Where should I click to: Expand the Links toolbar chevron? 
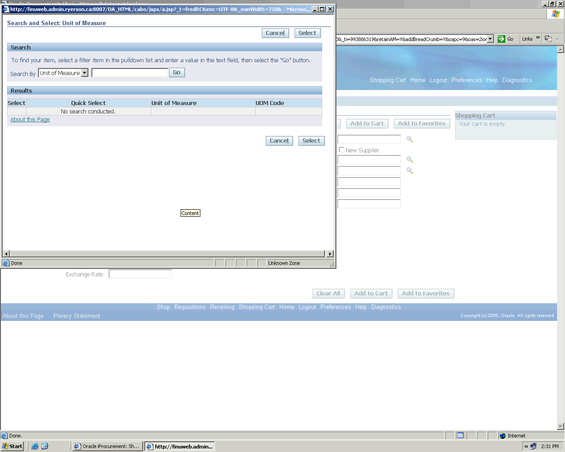pyautogui.click(x=538, y=38)
